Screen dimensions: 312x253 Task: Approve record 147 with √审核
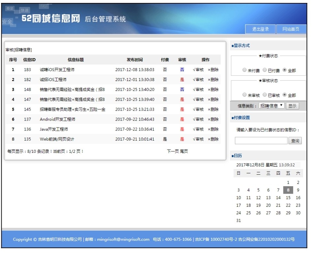tap(198, 99)
